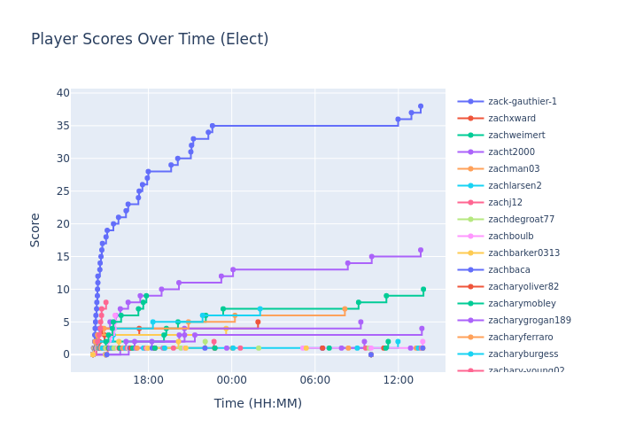Image resolution: width=620 pixels, height=443 pixels.
Task: Click the zacht2000 legend line marker
Action: [470, 152]
